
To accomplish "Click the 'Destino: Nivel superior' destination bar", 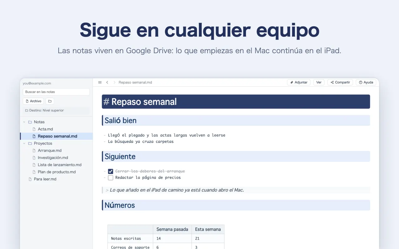I will click(x=56, y=110).
